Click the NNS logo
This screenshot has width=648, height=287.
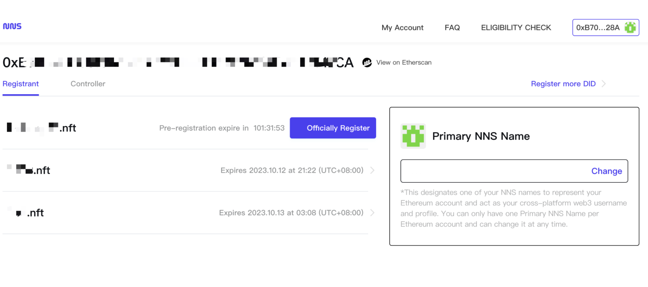click(12, 26)
